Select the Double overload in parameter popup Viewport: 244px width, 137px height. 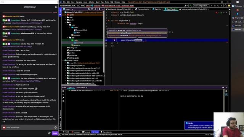(x=137, y=33)
